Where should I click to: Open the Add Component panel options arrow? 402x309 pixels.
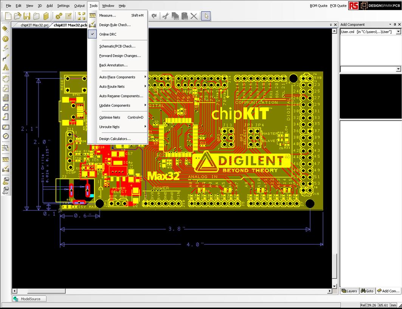pyautogui.click(x=390, y=24)
